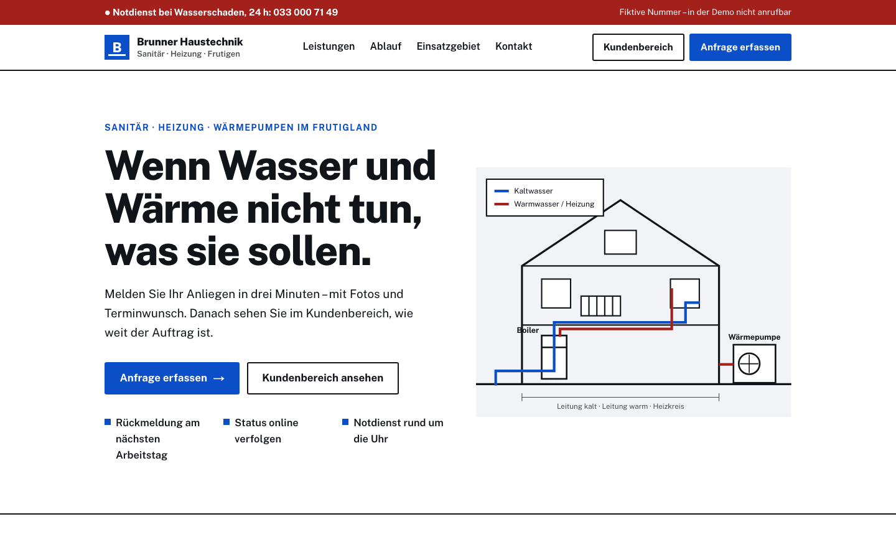Screen dimensions: 896x560
Task: Open Kundenbereich from the header
Action: pos(638,47)
